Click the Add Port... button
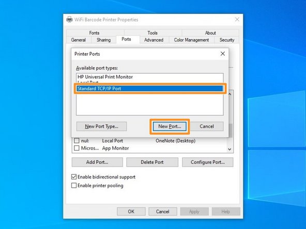 [97, 162]
